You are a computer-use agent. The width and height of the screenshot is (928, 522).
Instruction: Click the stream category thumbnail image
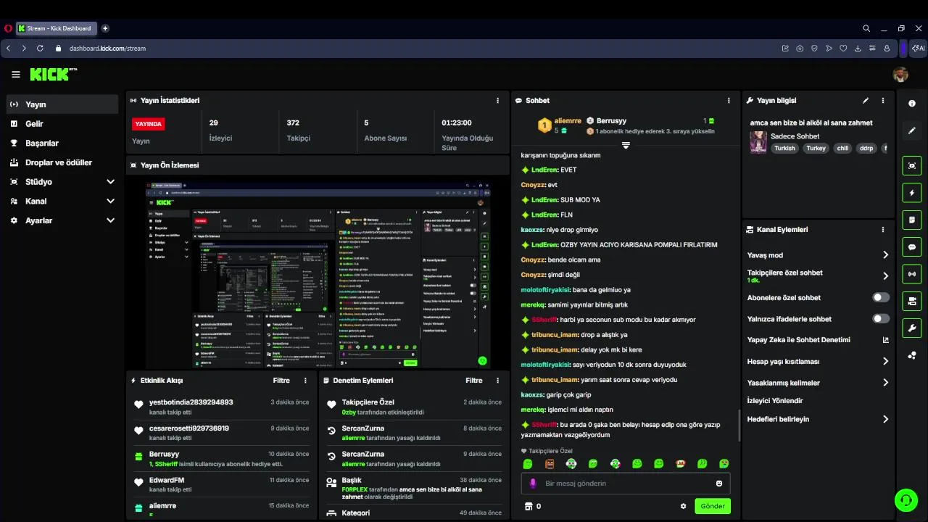pyautogui.click(x=758, y=142)
